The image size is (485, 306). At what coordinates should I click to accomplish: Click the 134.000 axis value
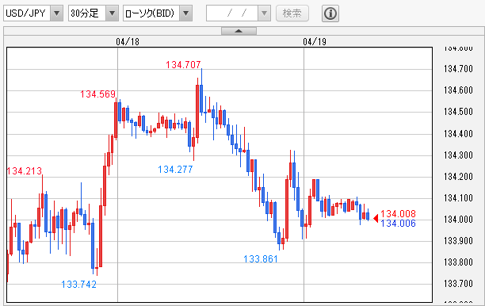pos(458,220)
